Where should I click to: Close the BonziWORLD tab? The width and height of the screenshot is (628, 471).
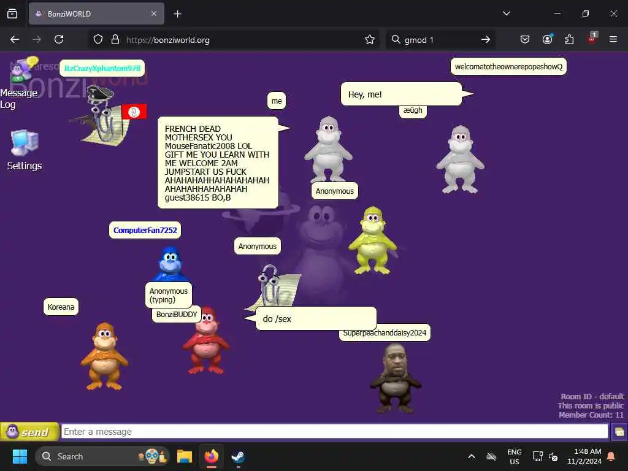tap(154, 13)
